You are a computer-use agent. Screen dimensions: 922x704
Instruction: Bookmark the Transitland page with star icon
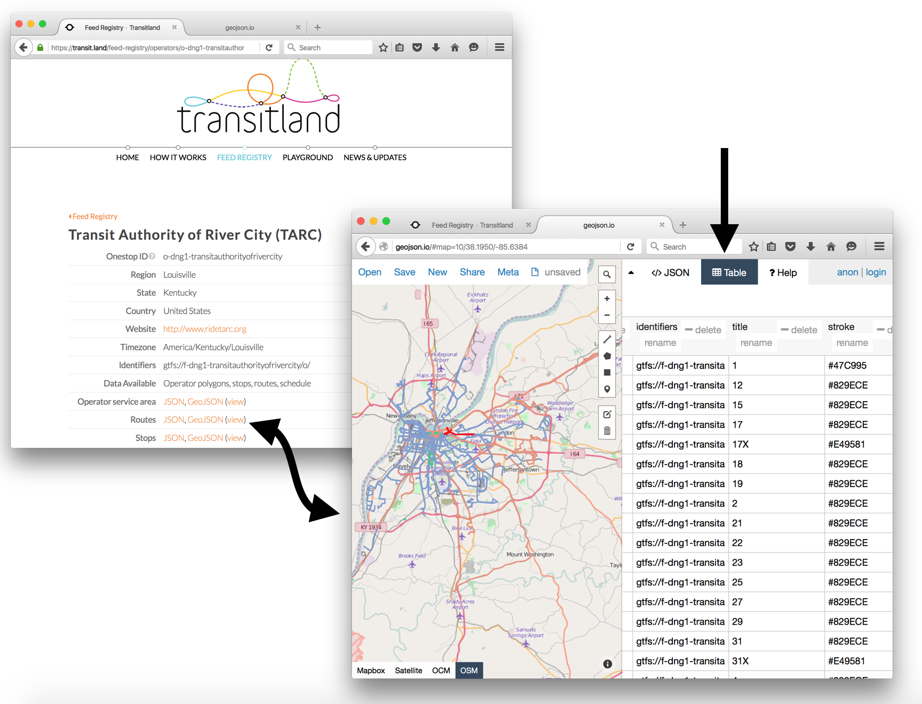pyautogui.click(x=383, y=47)
